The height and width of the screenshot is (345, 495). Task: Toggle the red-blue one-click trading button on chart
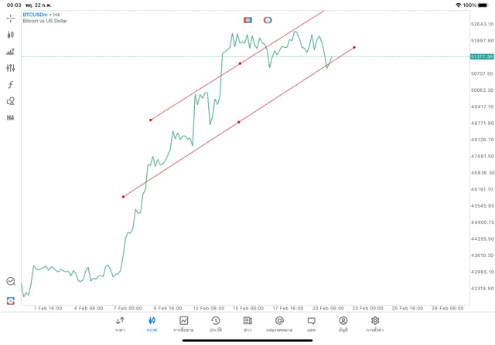[x=247, y=20]
